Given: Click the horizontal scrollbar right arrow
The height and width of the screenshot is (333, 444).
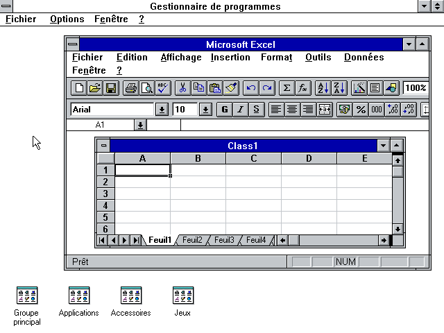Looking at the screenshot, I should [384, 241].
